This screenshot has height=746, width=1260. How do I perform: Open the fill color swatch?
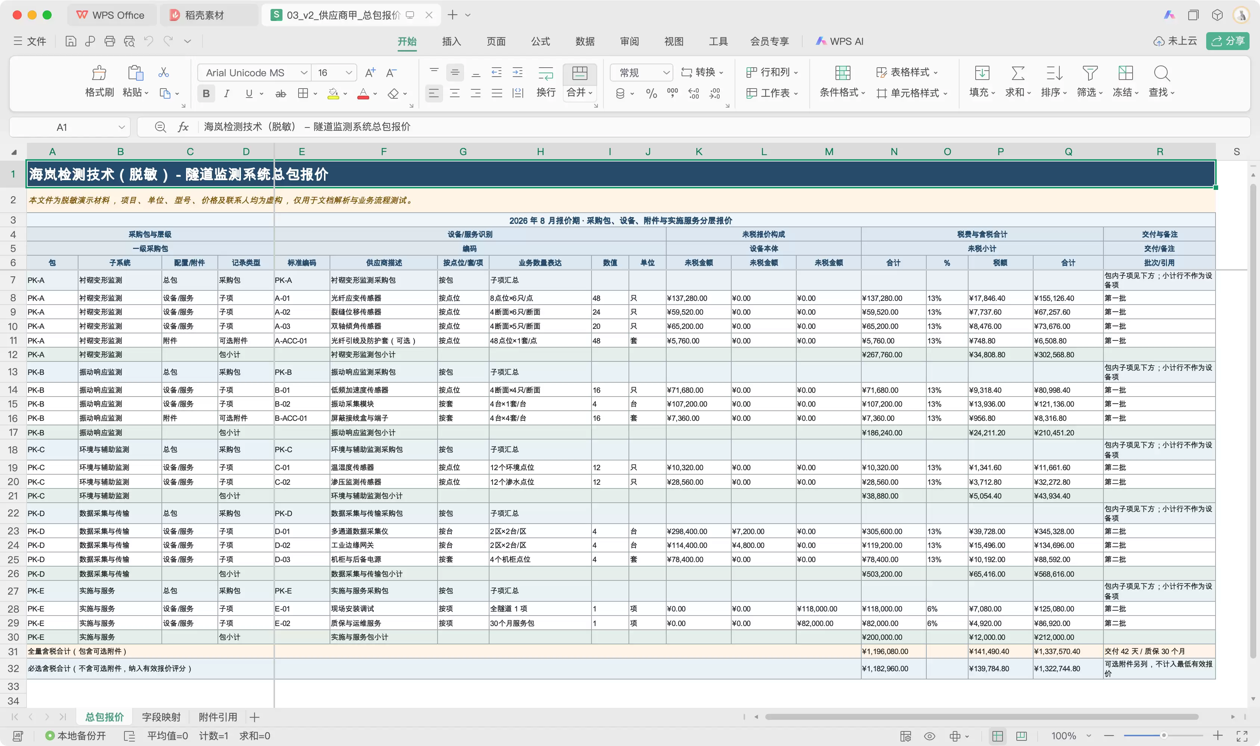point(333,93)
